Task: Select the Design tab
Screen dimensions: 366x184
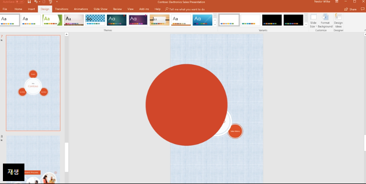Action: point(45,9)
